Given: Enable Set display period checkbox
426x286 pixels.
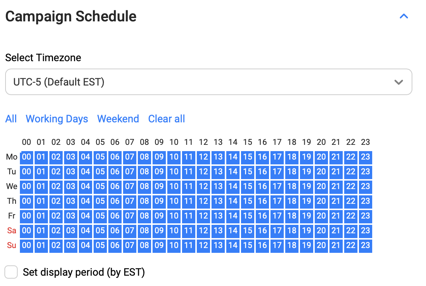Looking at the screenshot, I should point(11,272).
